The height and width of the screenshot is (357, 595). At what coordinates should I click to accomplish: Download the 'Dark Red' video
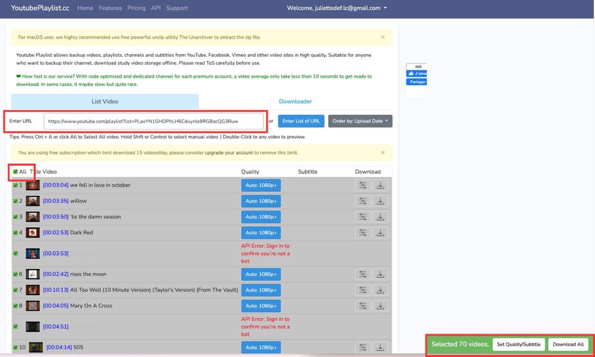click(x=380, y=233)
